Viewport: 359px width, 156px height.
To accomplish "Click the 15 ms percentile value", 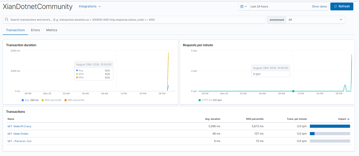I will pyautogui.click(x=260, y=141).
